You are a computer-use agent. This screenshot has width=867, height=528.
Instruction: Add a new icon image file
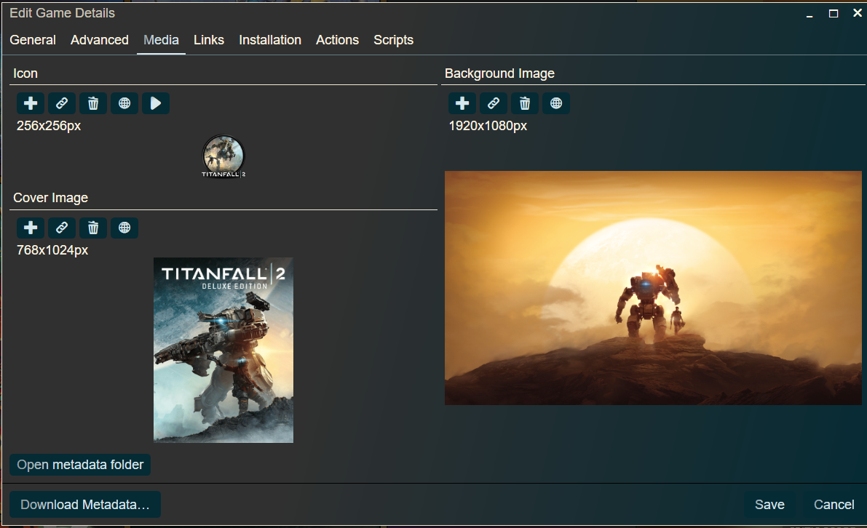tap(30, 103)
